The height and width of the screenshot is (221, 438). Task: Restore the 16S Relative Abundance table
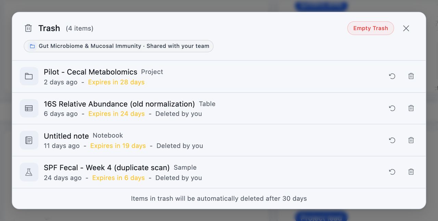pos(392,108)
